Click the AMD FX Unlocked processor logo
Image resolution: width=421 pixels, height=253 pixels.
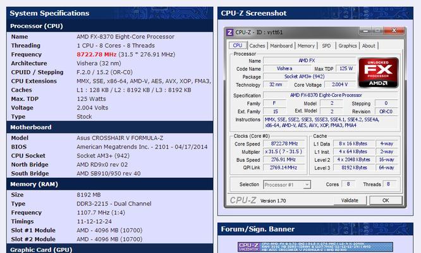click(x=378, y=73)
